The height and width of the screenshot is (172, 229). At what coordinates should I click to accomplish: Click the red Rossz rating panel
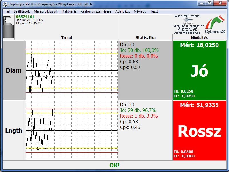pyautogui.click(x=200, y=131)
